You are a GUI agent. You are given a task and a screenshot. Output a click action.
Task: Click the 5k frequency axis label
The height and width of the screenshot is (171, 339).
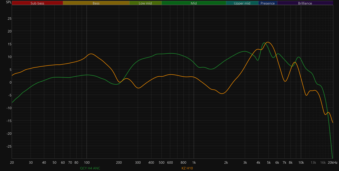tap(269, 162)
